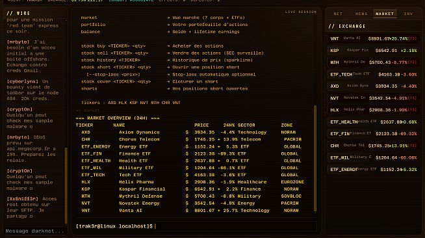This screenshot has height=238, width=425.
Task: Select the AXD Axiom Dyna exchange row
Action: 373,86
